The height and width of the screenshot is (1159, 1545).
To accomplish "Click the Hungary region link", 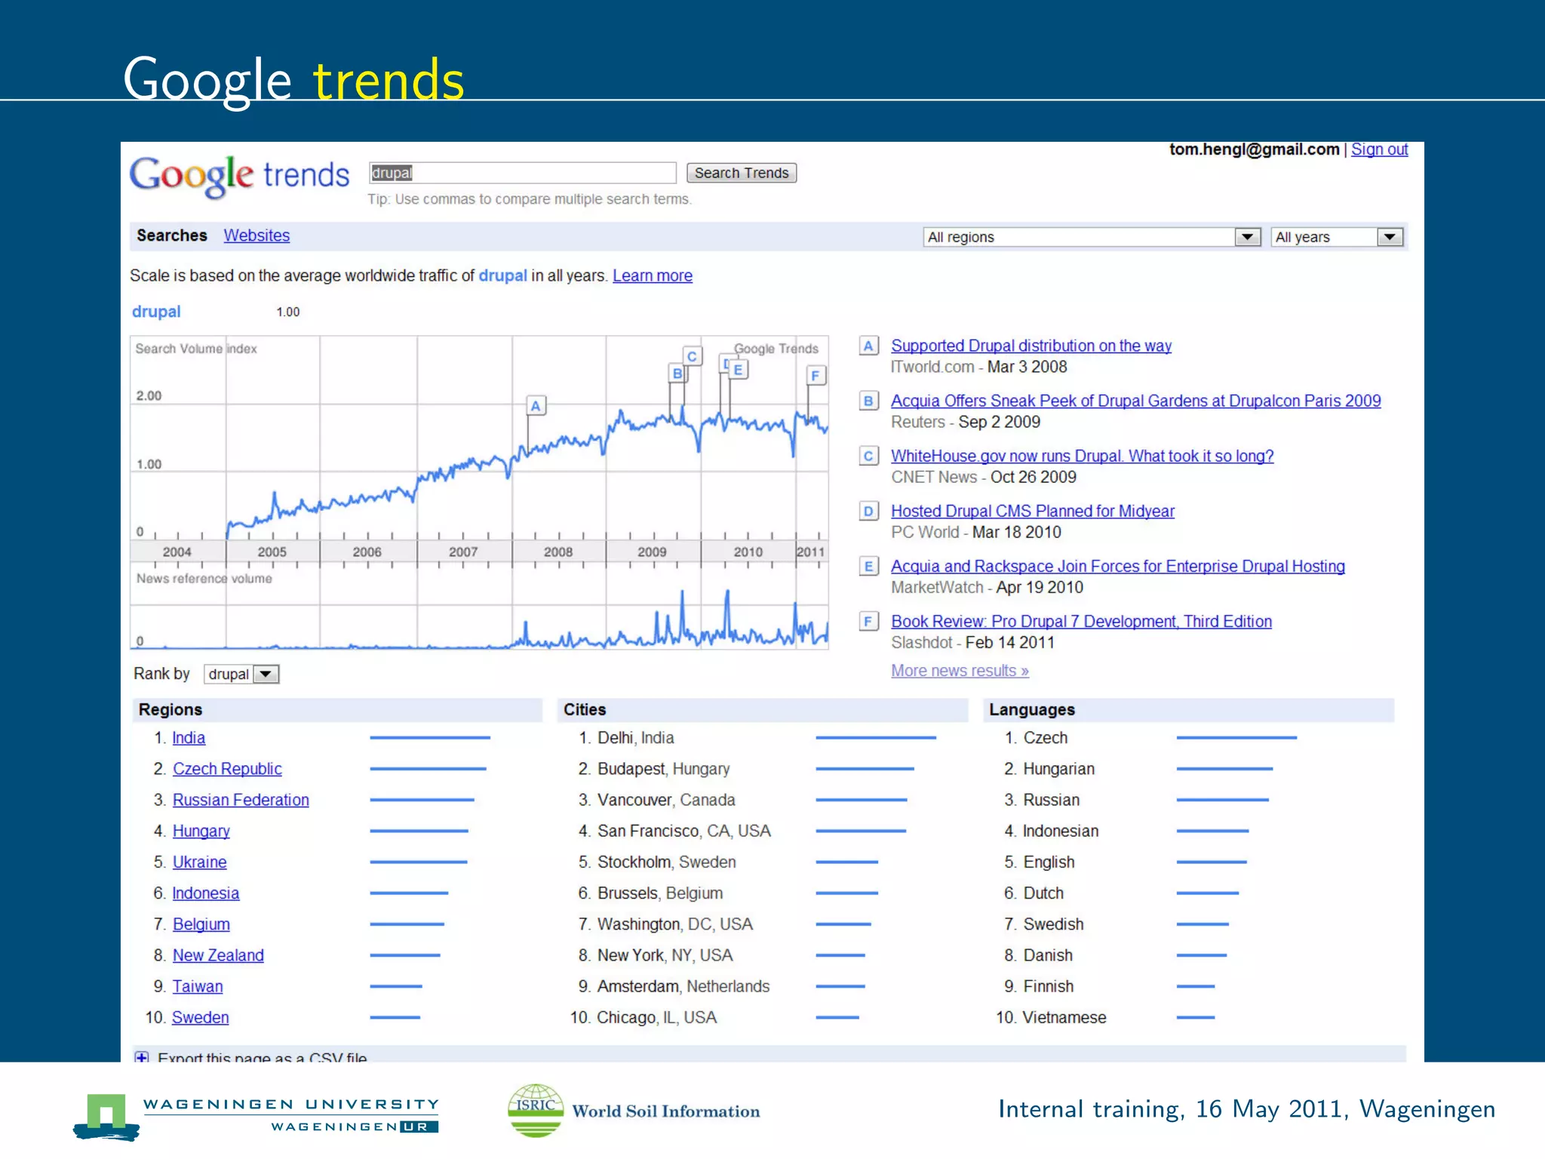I will [x=201, y=831].
